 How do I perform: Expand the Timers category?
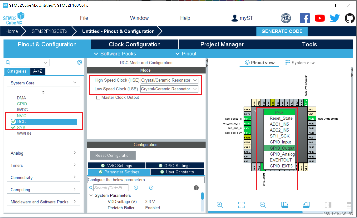pos(75,165)
